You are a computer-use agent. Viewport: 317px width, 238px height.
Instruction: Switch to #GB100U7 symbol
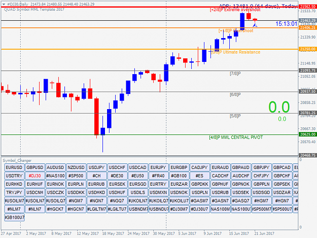(x=14, y=217)
